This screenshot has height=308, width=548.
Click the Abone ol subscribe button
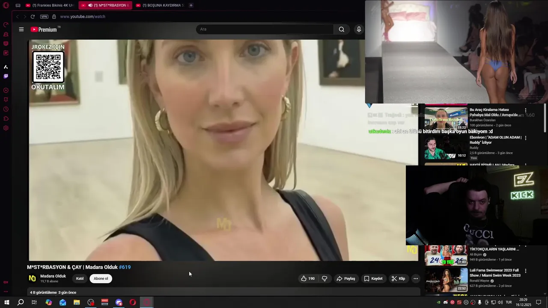101,278
